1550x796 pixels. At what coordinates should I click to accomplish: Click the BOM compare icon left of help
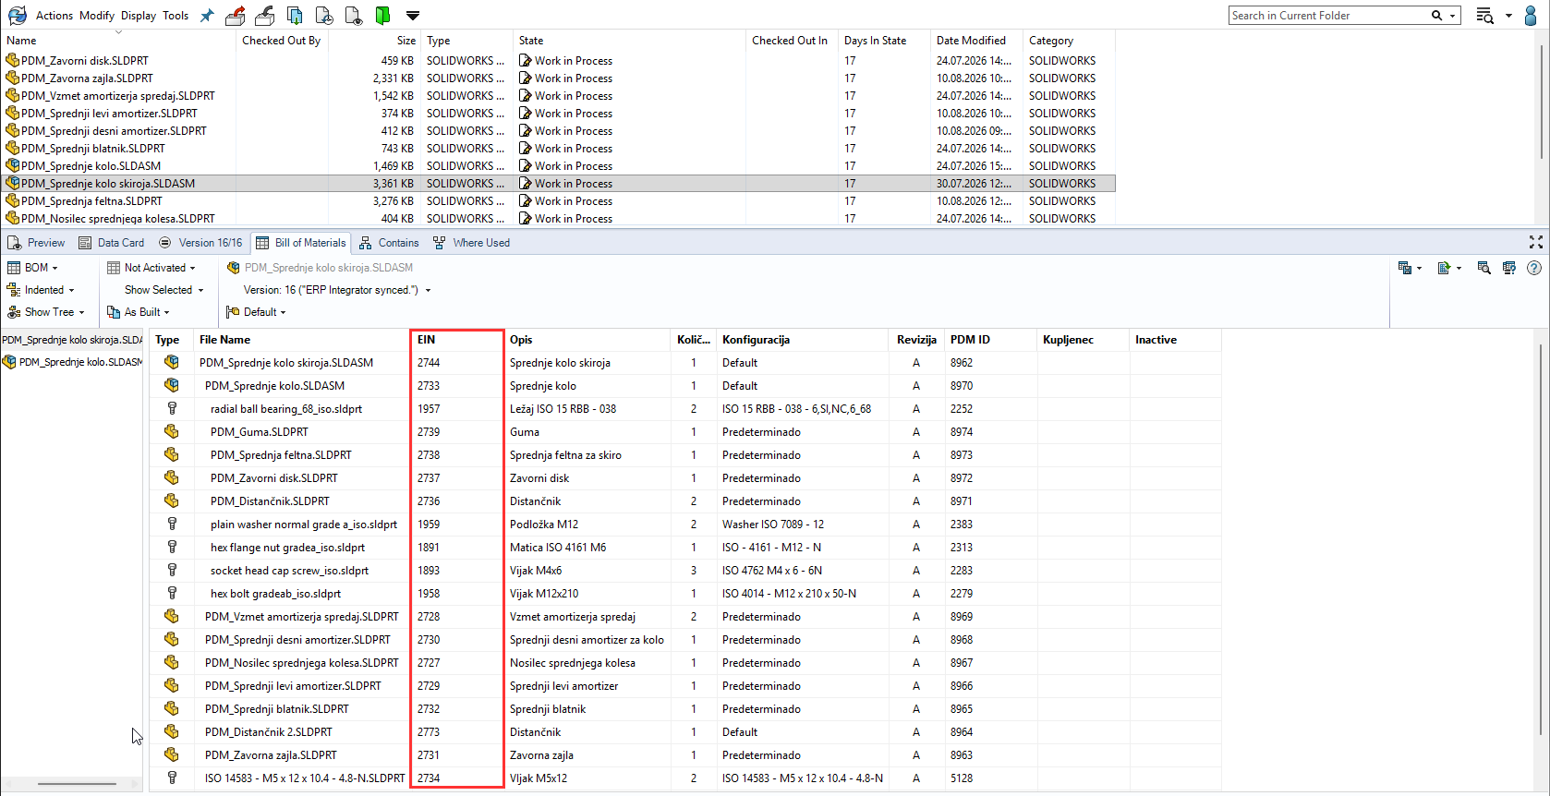(1509, 268)
